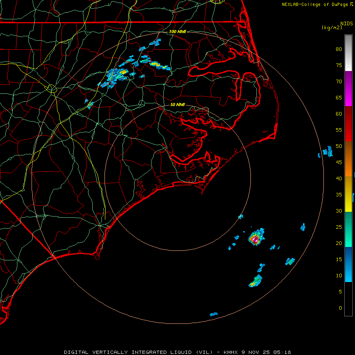Pick the orange-brown segment of the color scale
355x355 pixels.
pos(348,159)
